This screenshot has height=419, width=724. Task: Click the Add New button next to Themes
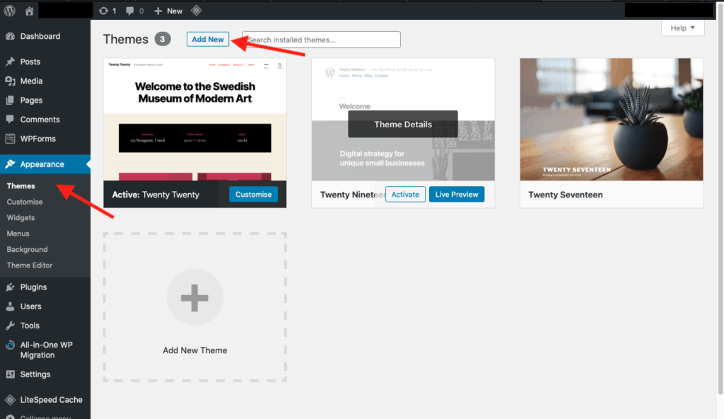tap(208, 40)
